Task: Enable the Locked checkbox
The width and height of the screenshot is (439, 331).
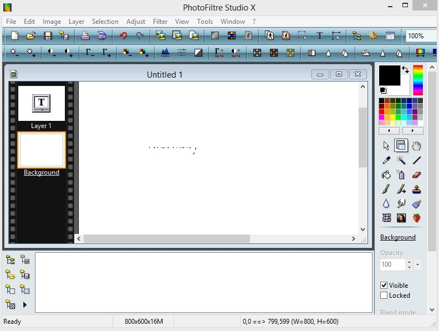Action: tap(384, 296)
